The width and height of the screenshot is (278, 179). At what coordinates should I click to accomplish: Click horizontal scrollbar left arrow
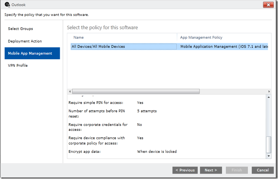point(70,91)
